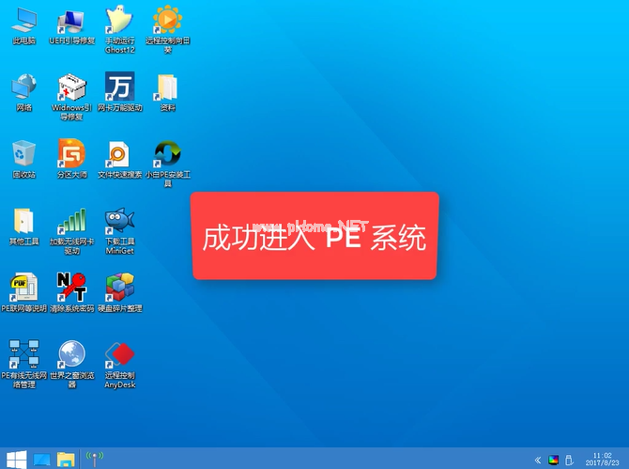Open the 加载无线网卡驱动 shortcut
The image size is (629, 469).
pyautogui.click(x=71, y=231)
